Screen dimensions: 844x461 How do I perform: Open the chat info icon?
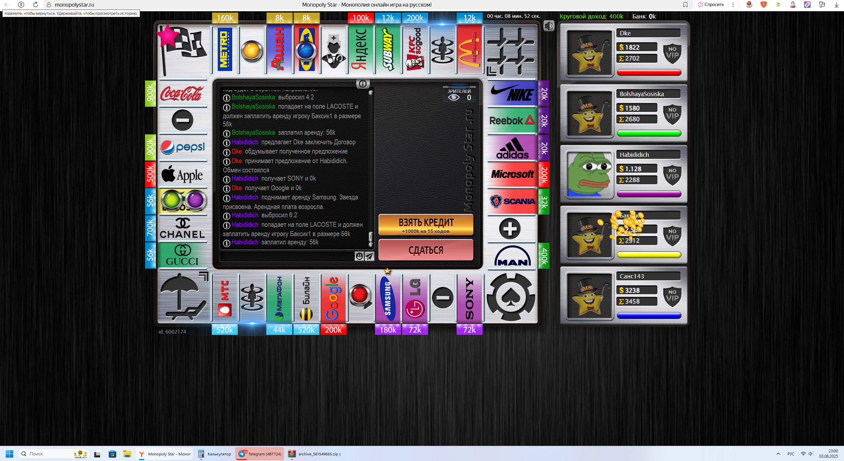363,84
